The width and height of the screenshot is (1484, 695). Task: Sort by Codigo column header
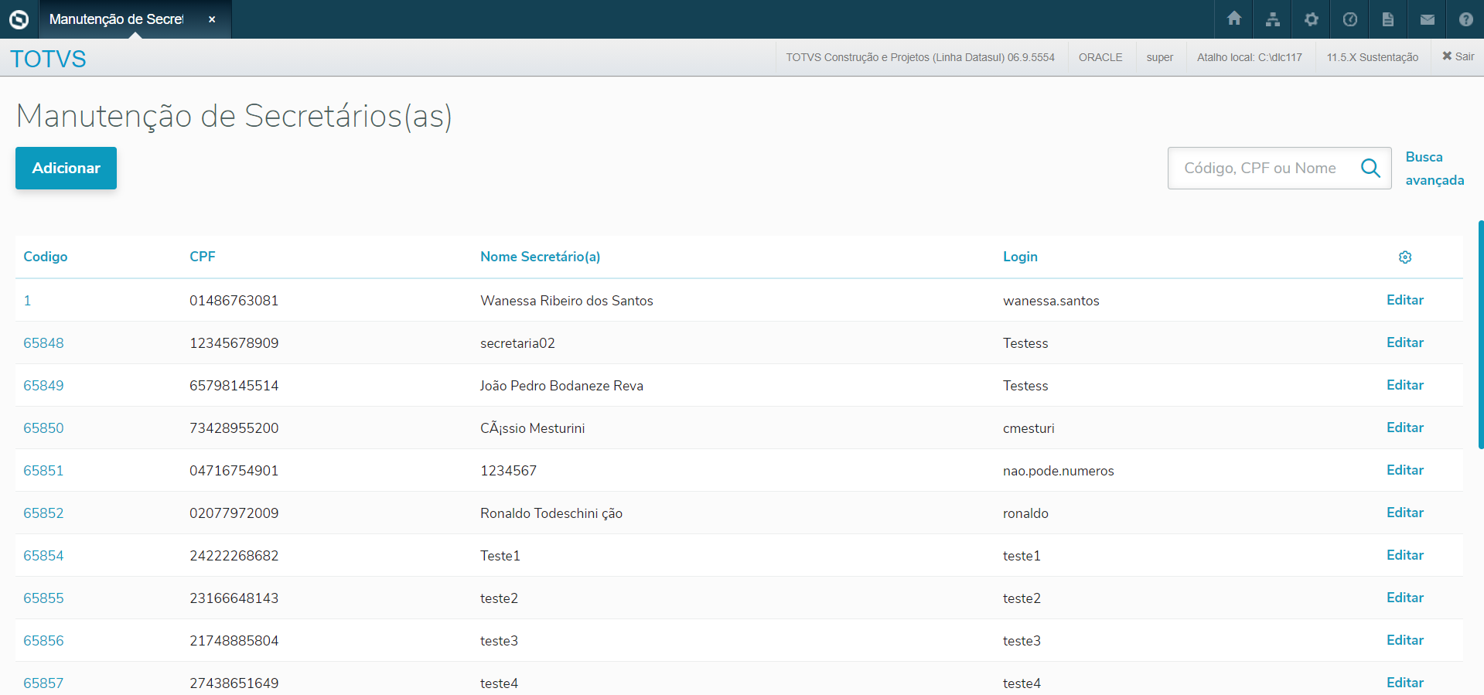46,257
